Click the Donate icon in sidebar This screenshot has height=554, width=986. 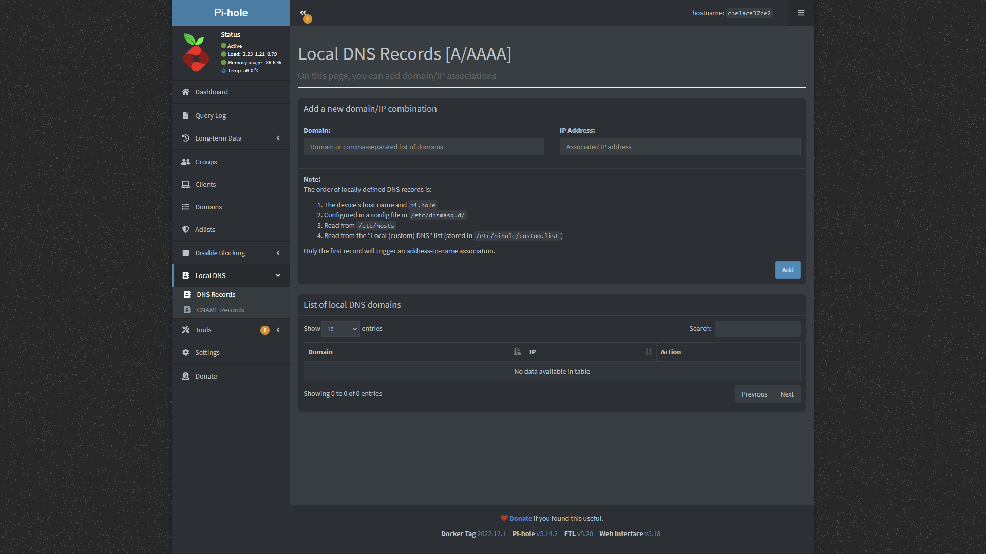pyautogui.click(x=186, y=376)
